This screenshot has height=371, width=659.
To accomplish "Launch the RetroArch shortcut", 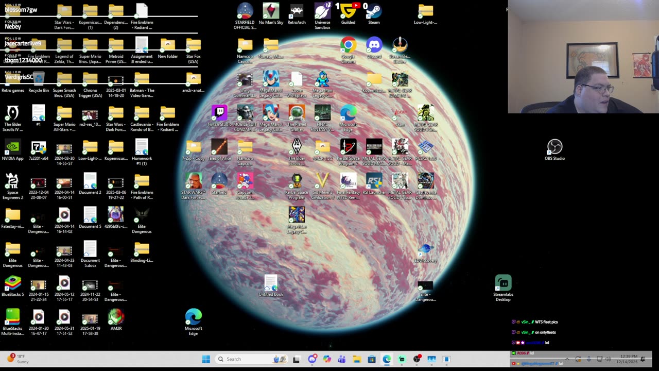I will click(297, 11).
